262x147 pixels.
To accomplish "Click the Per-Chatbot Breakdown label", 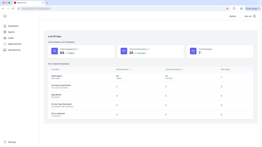I will point(59,64).
